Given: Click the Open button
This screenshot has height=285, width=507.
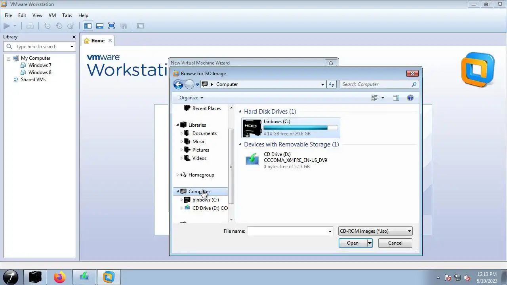Looking at the screenshot, I should click(353, 243).
